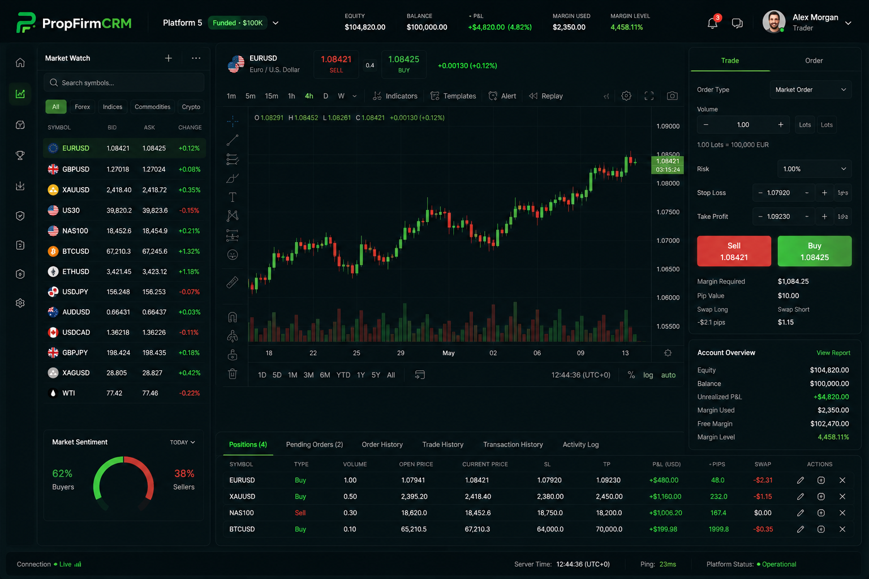Viewport: 869px width, 579px height.
Task: Expand the Platform 5 account dropdown
Action: (276, 23)
